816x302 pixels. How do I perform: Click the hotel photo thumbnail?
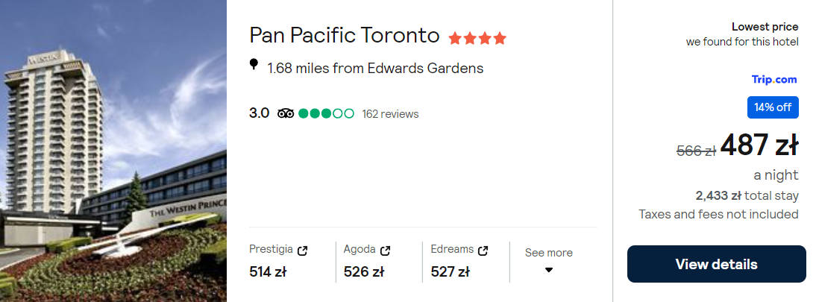click(113, 151)
